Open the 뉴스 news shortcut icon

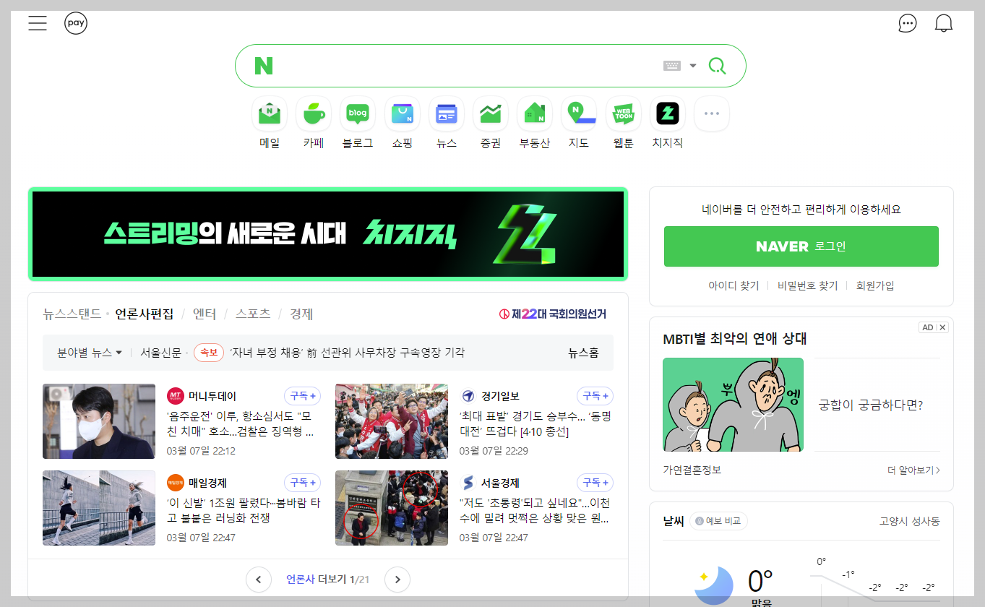pyautogui.click(x=447, y=113)
